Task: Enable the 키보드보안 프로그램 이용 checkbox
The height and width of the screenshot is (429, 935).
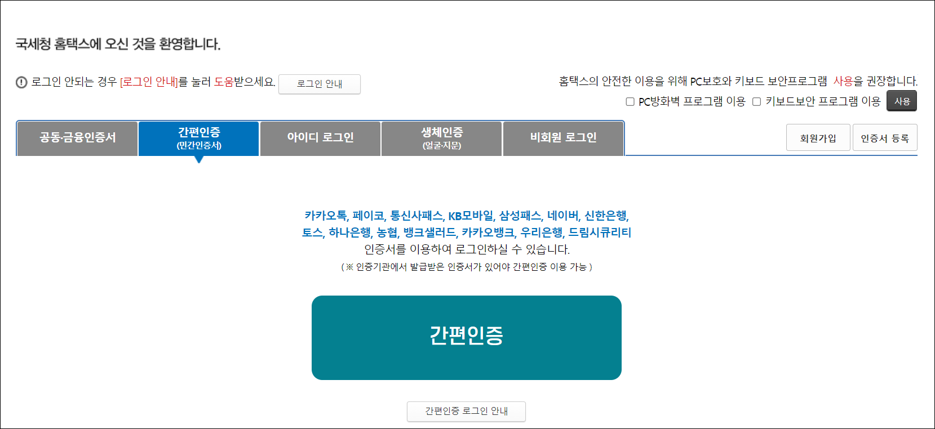Action: pyautogui.click(x=757, y=102)
